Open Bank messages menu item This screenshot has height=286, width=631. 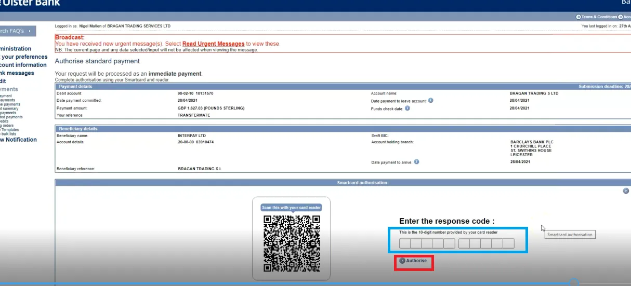pyautogui.click(x=17, y=73)
